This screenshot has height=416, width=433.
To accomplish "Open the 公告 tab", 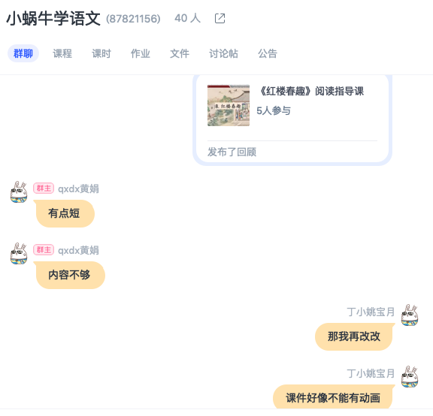I will [x=268, y=53].
